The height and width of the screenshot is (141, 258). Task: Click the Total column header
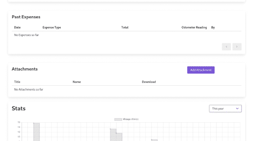pyautogui.click(x=125, y=27)
